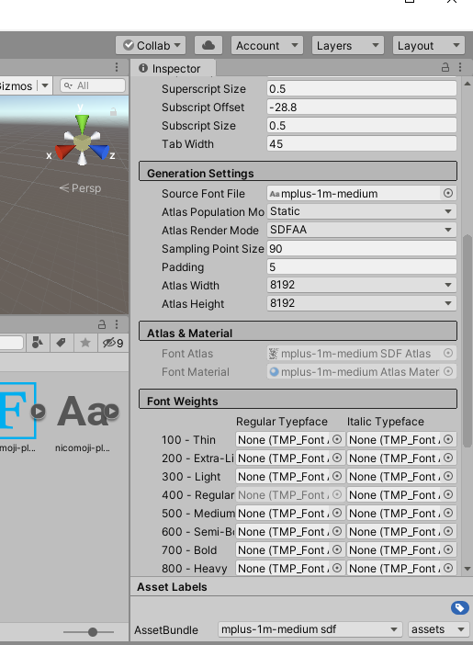Click the Font Weights header
Screen dimensions: 473x645
click(x=298, y=399)
